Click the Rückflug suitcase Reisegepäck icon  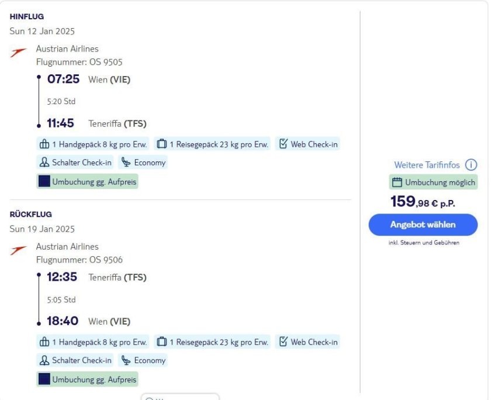161,342
